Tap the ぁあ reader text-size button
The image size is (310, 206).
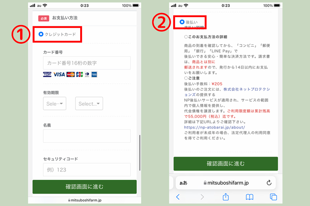[183, 183]
